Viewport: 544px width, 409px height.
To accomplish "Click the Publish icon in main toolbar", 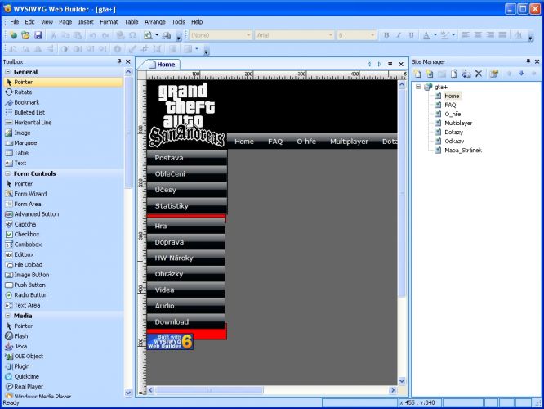I will point(167,35).
